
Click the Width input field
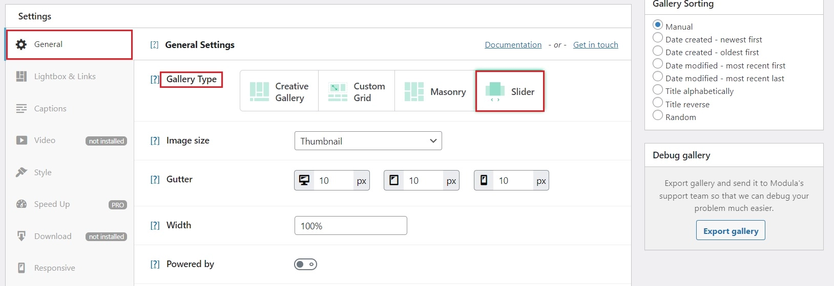[x=350, y=226]
